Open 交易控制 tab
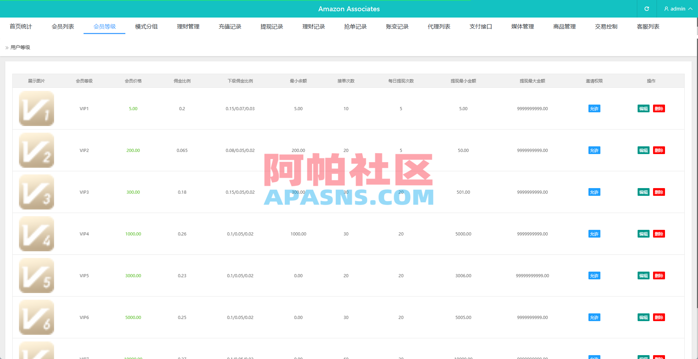The width and height of the screenshot is (698, 359). tap(606, 27)
